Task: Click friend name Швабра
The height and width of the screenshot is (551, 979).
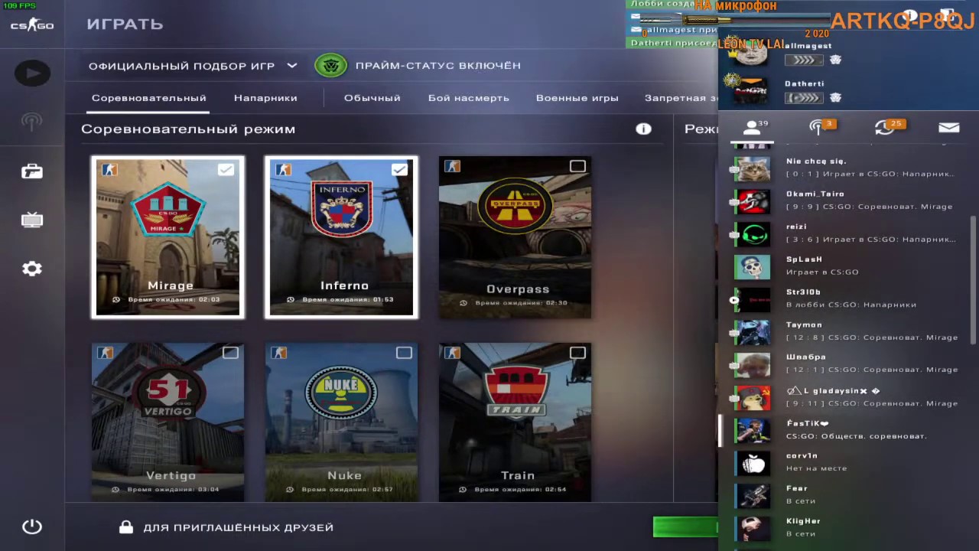Action: (806, 357)
